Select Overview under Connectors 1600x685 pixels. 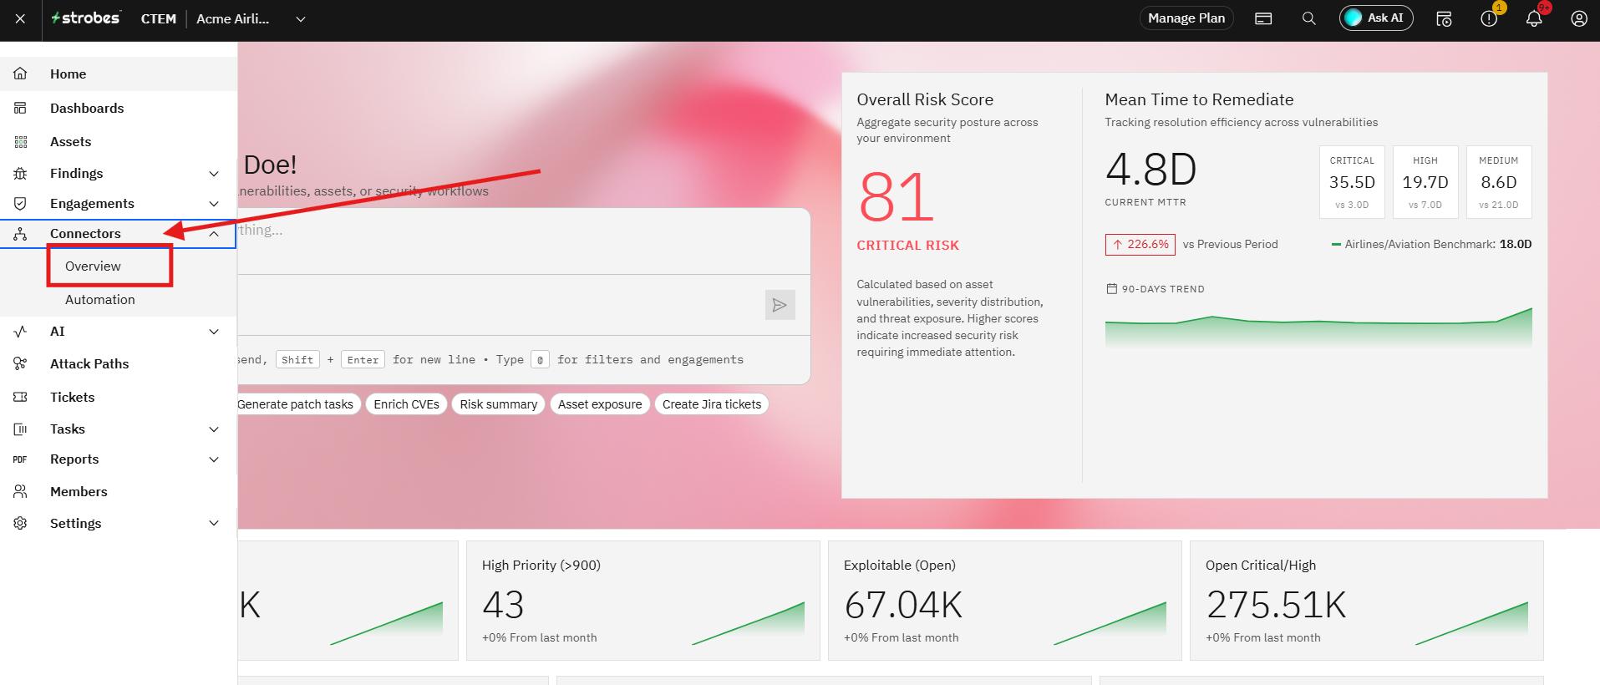(93, 266)
